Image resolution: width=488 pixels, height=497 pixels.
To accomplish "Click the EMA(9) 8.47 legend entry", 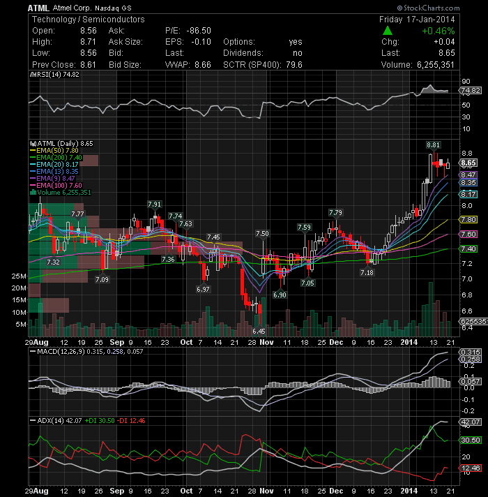I will tap(52, 179).
